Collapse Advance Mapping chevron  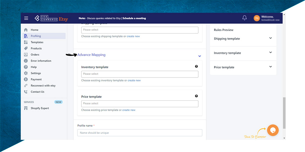tap(199, 56)
